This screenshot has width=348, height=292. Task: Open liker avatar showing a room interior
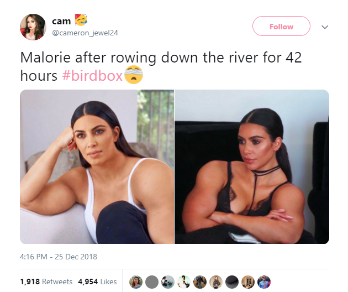pos(248,282)
